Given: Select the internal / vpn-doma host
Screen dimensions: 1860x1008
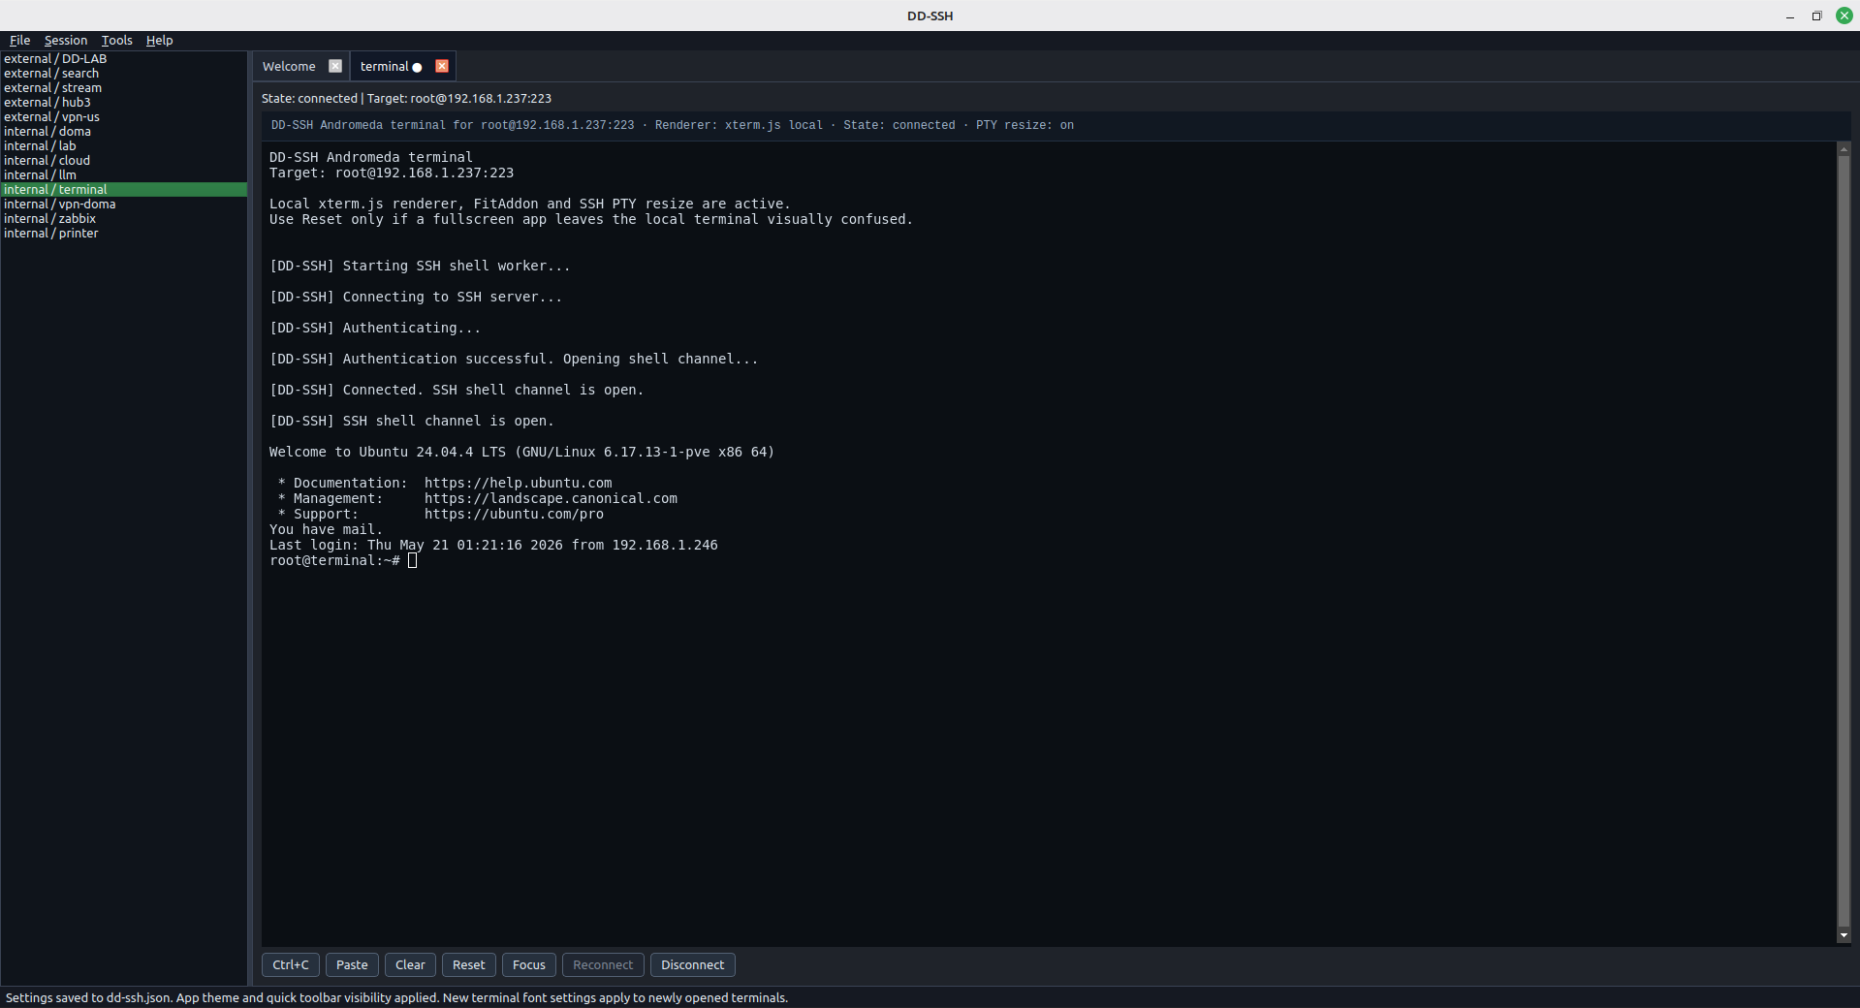Looking at the screenshot, I should [x=124, y=204].
